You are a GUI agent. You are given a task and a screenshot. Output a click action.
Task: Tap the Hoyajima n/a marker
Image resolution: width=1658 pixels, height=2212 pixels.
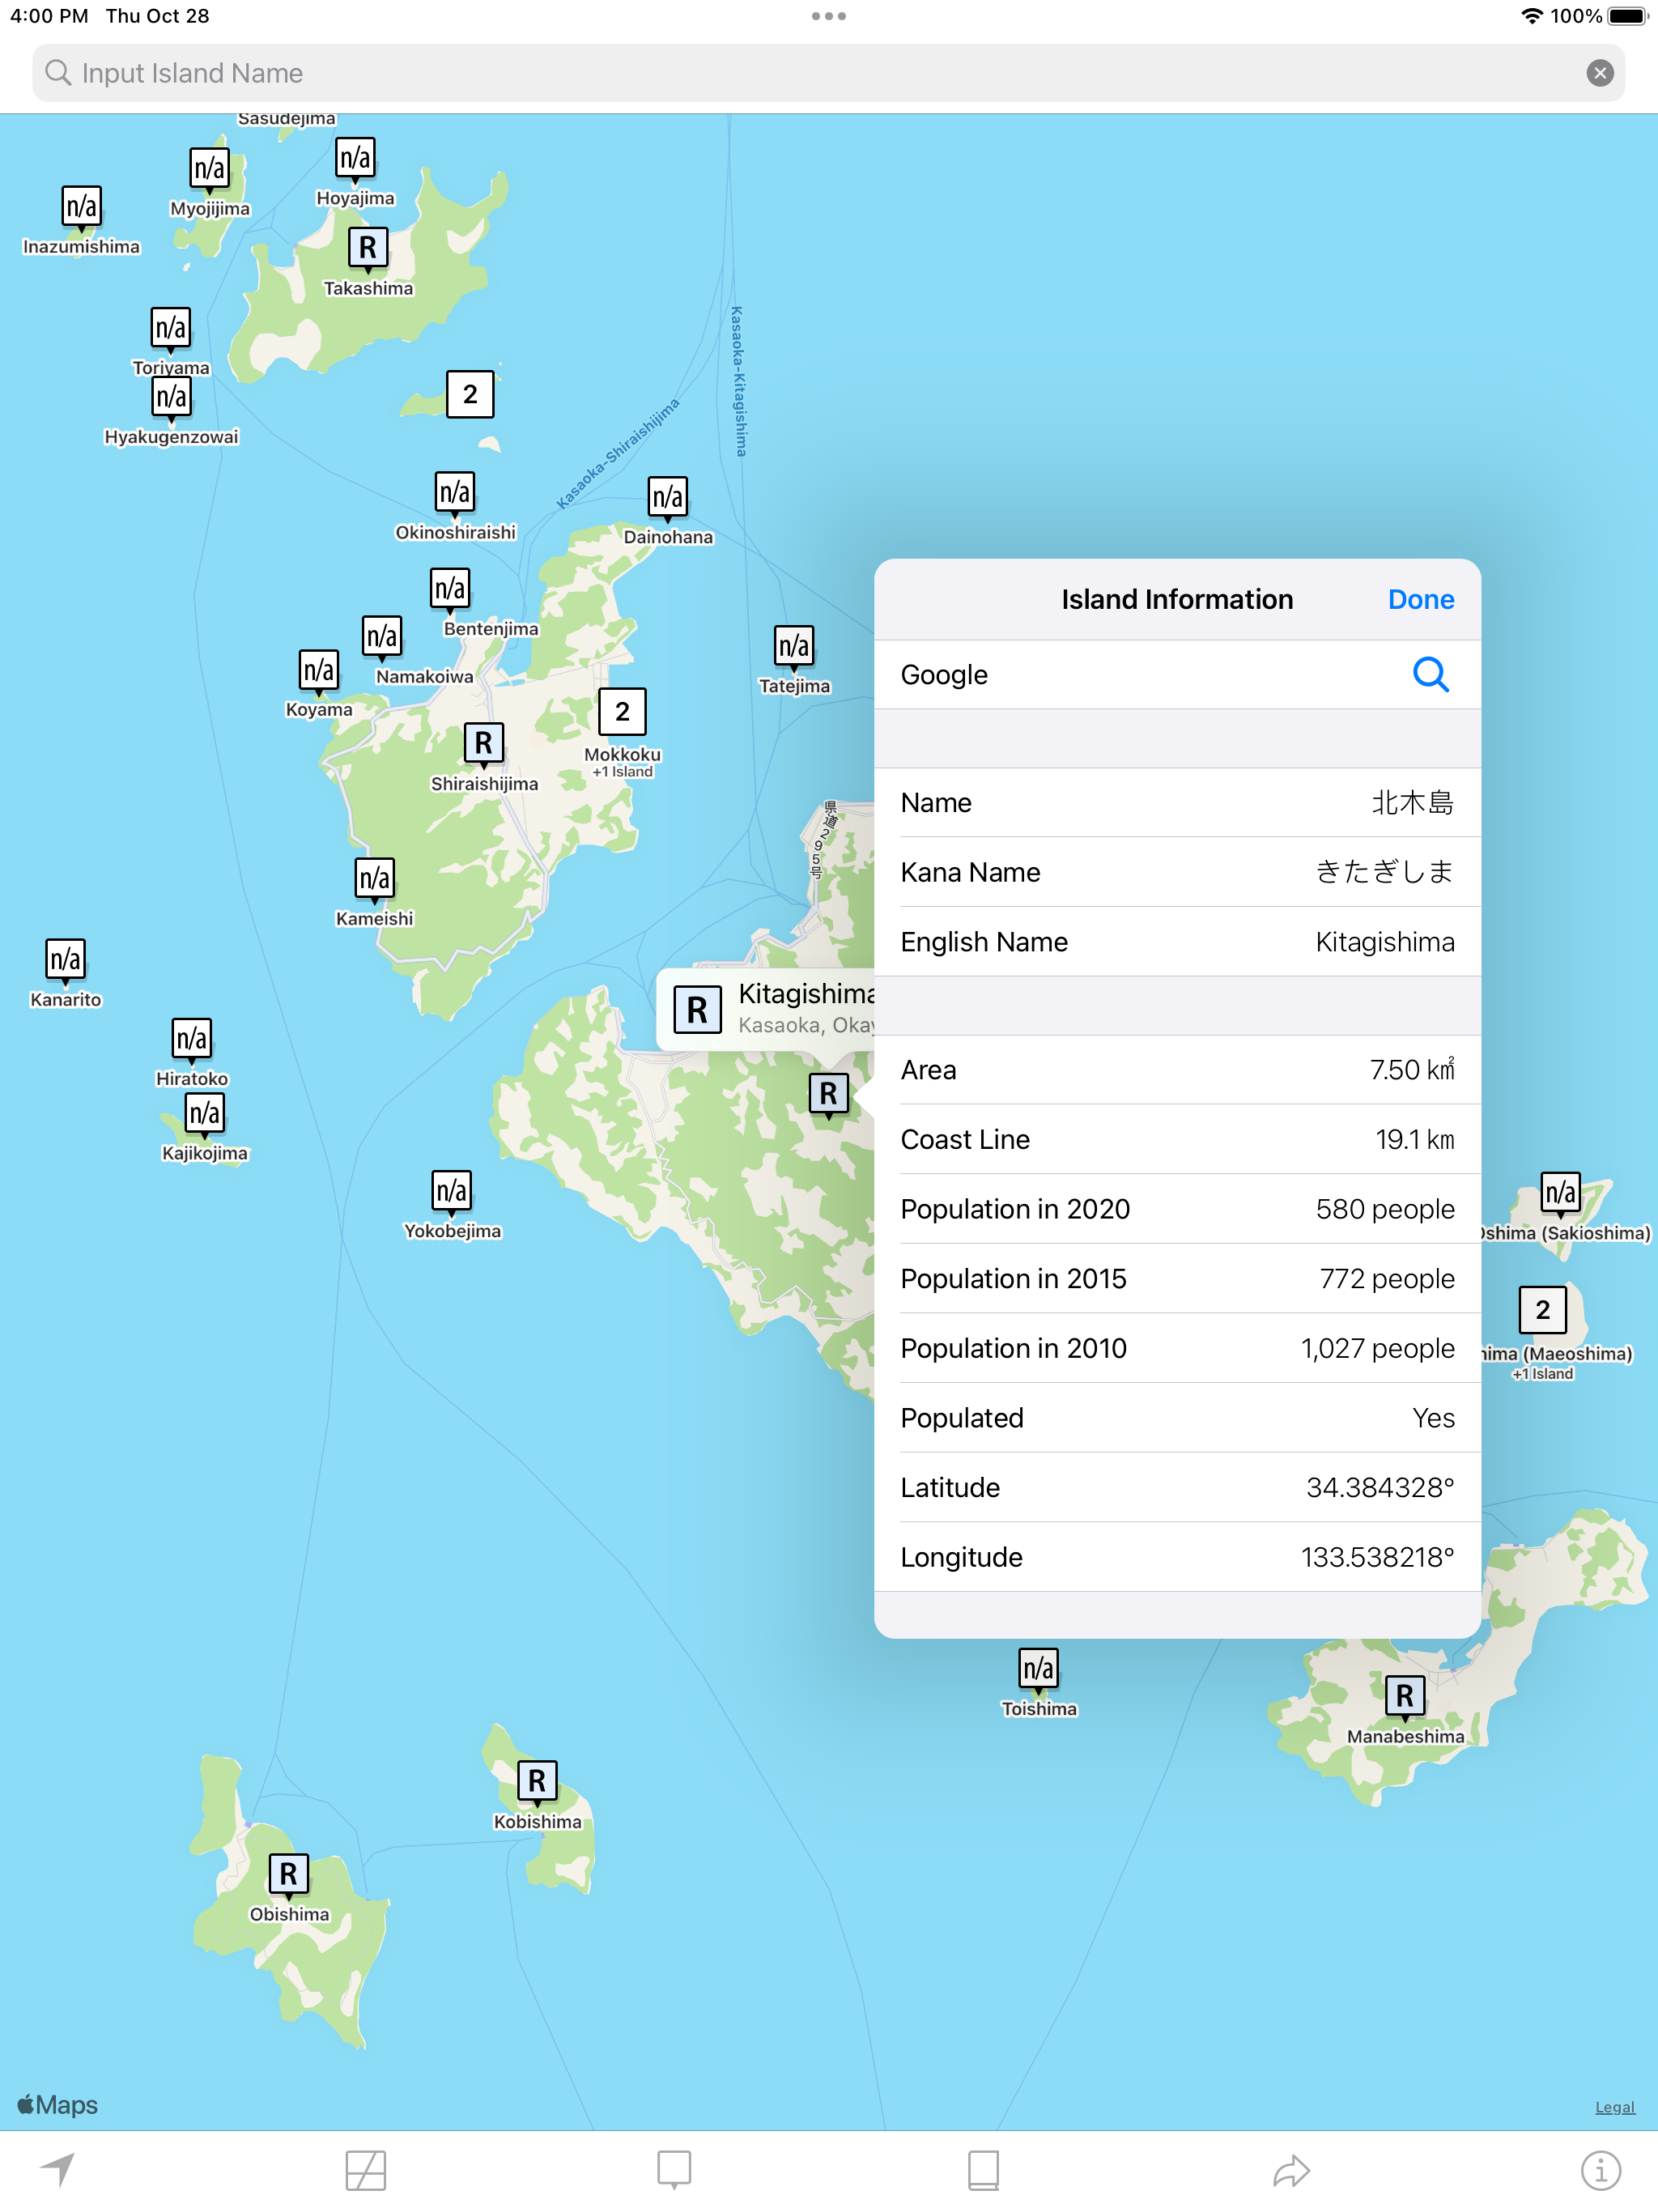point(355,158)
